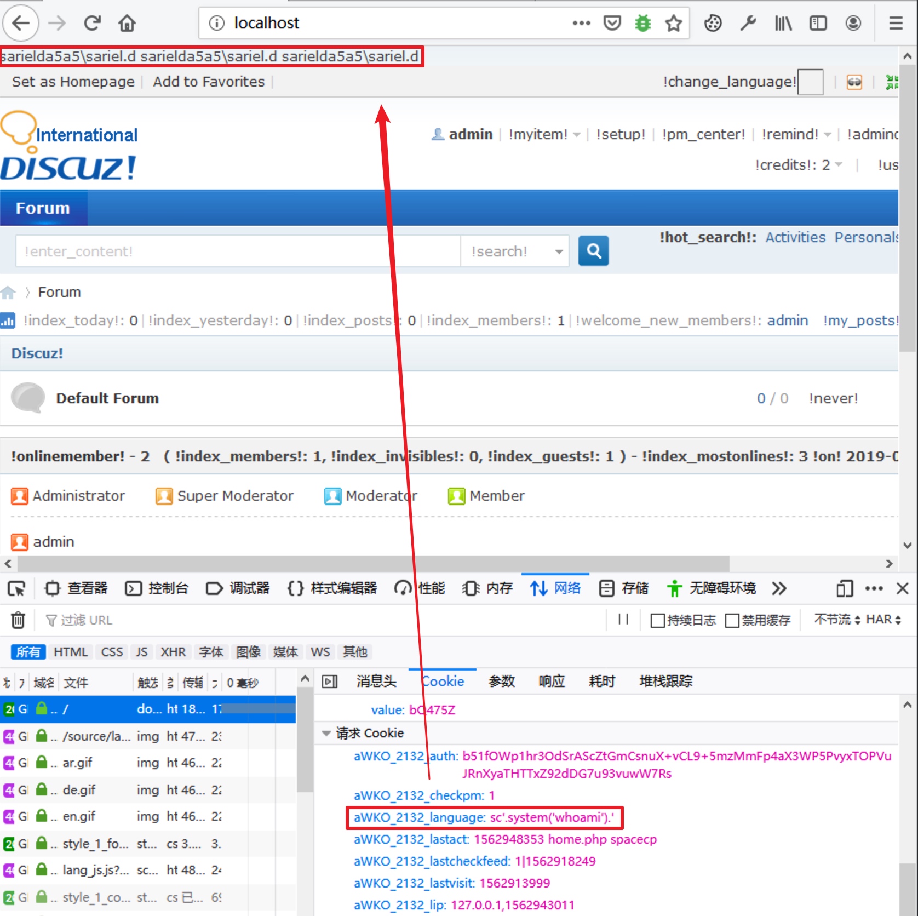Go to the browser home page
Viewport: 918px width, 916px height.
127,23
